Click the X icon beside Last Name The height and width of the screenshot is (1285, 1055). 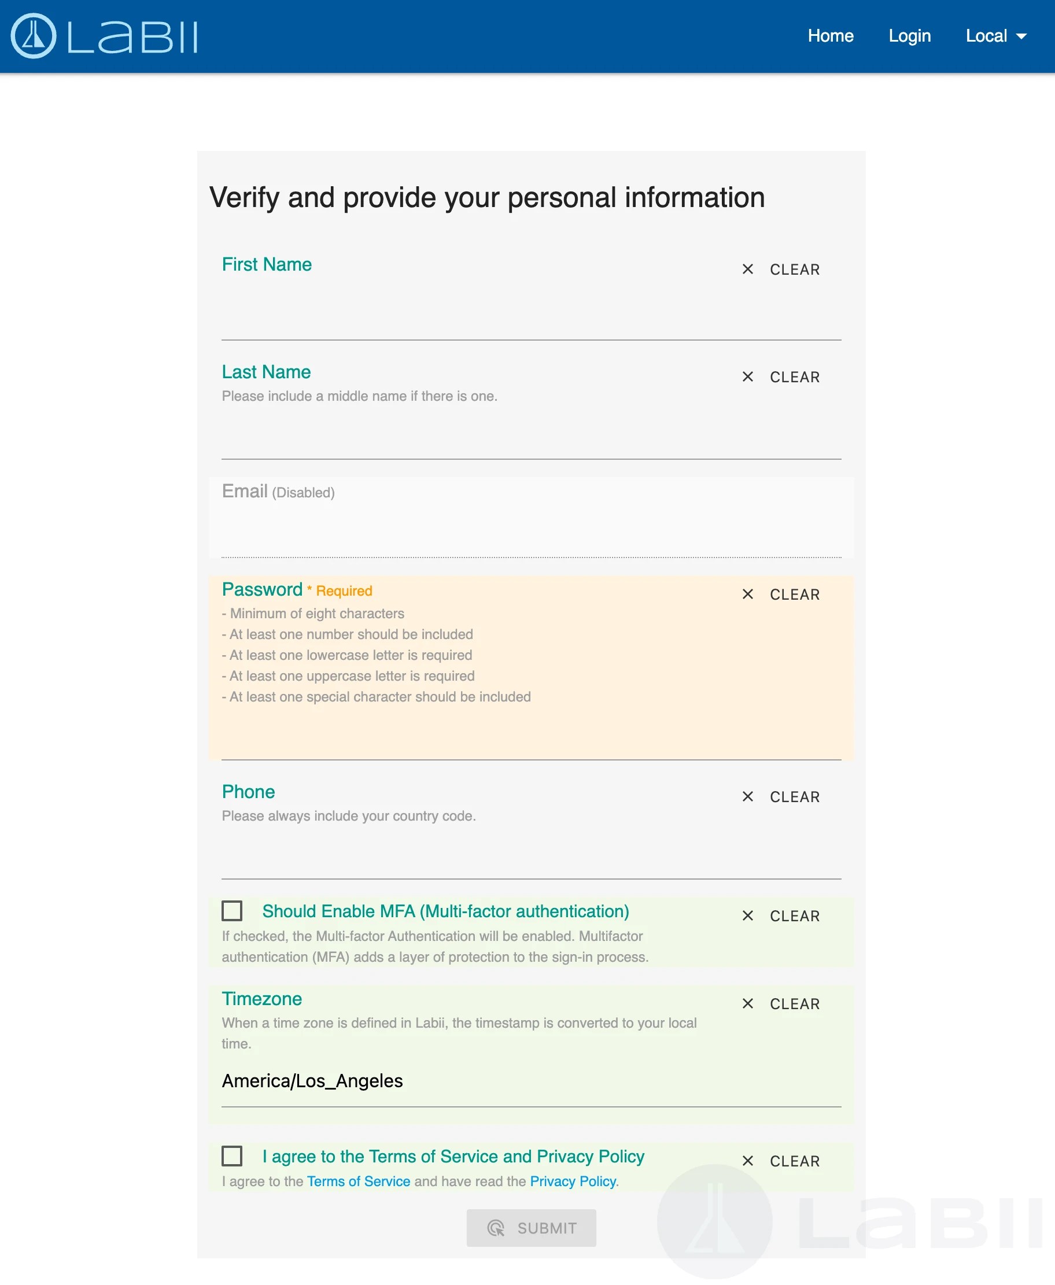(x=747, y=376)
